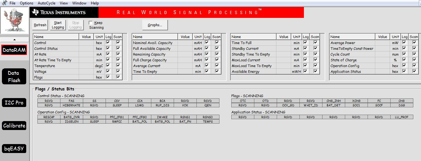Toggle Scan checkbox for Voltage row
Image resolution: width=421 pixels, height=161 pixels.
click(118, 71)
